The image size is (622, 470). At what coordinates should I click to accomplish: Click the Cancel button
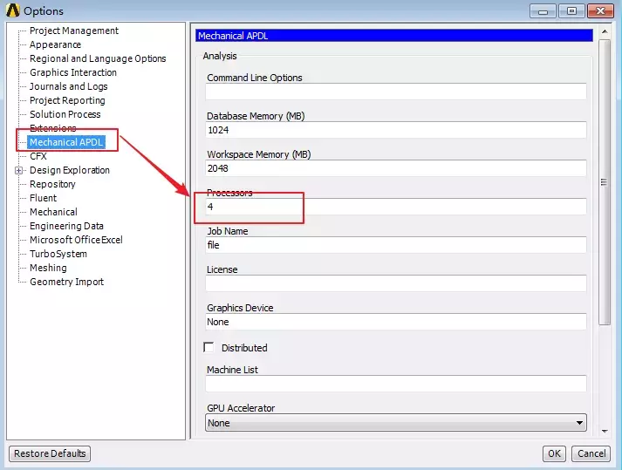tap(591, 453)
